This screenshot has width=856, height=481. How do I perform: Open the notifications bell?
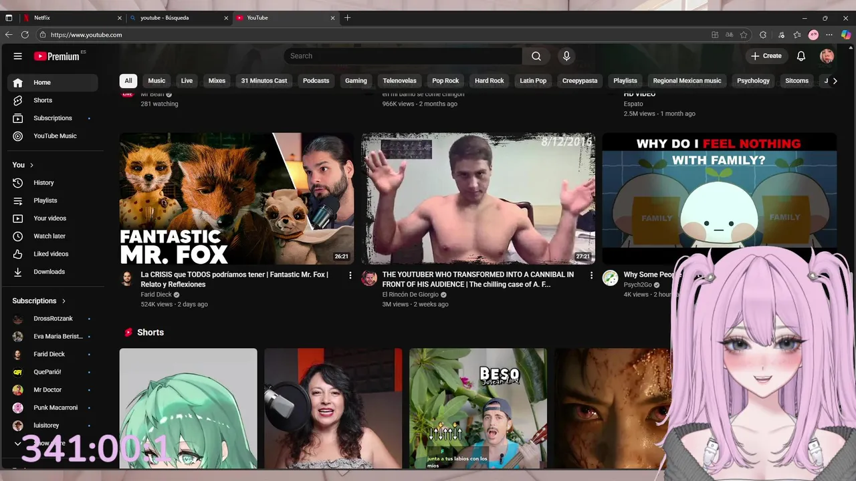point(800,56)
